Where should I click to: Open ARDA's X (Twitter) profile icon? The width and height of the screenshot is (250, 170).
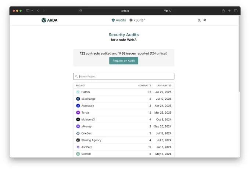pos(199,20)
